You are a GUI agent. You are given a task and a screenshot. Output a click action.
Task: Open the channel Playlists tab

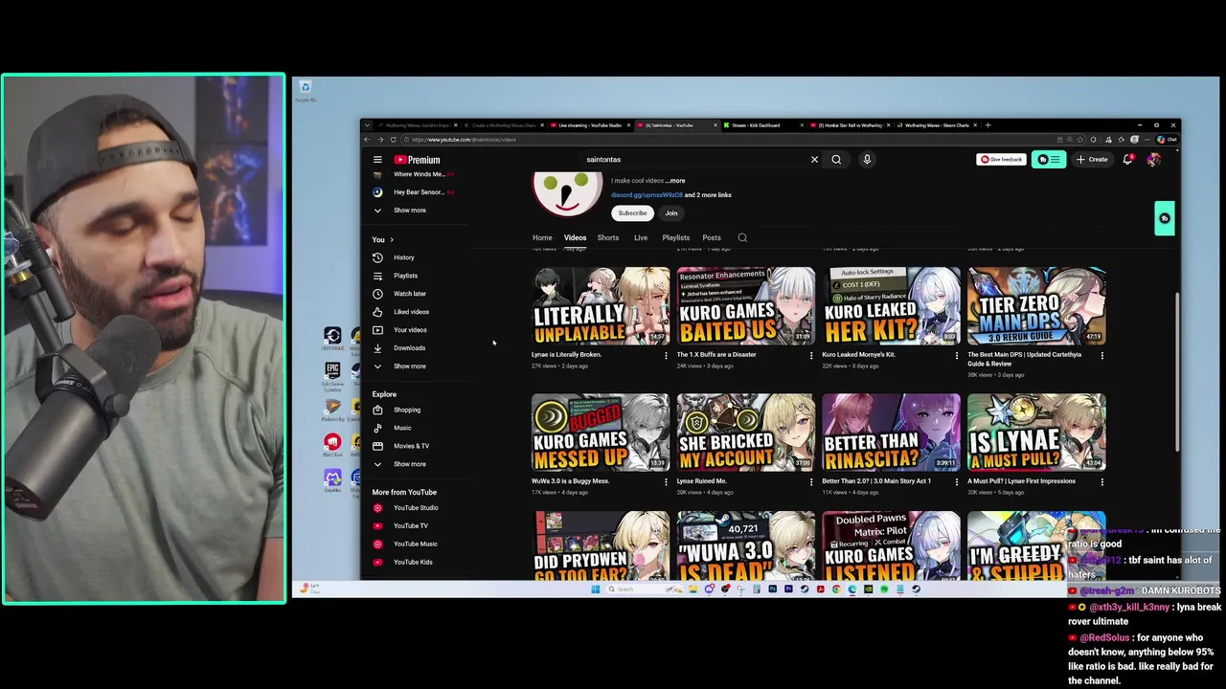click(676, 237)
